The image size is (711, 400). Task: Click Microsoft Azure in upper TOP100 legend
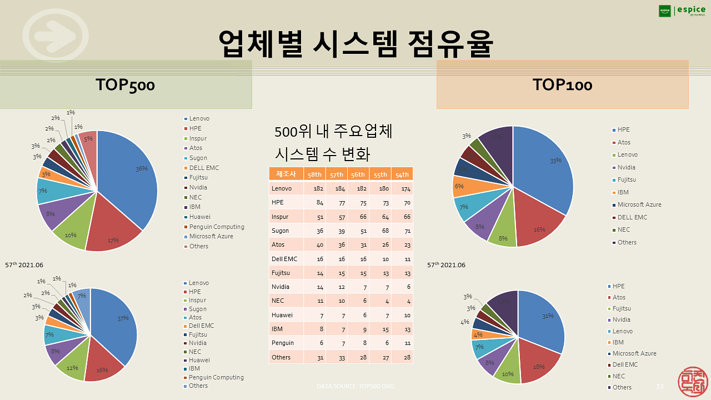tap(639, 204)
